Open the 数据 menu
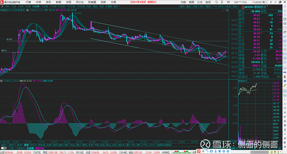 coord(58,2)
